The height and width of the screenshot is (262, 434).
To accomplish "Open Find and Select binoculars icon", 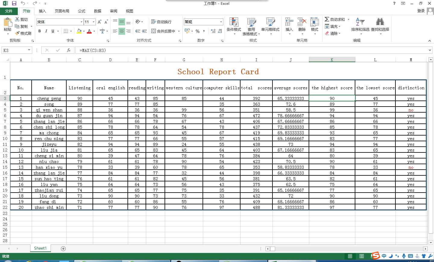I will (x=380, y=22).
